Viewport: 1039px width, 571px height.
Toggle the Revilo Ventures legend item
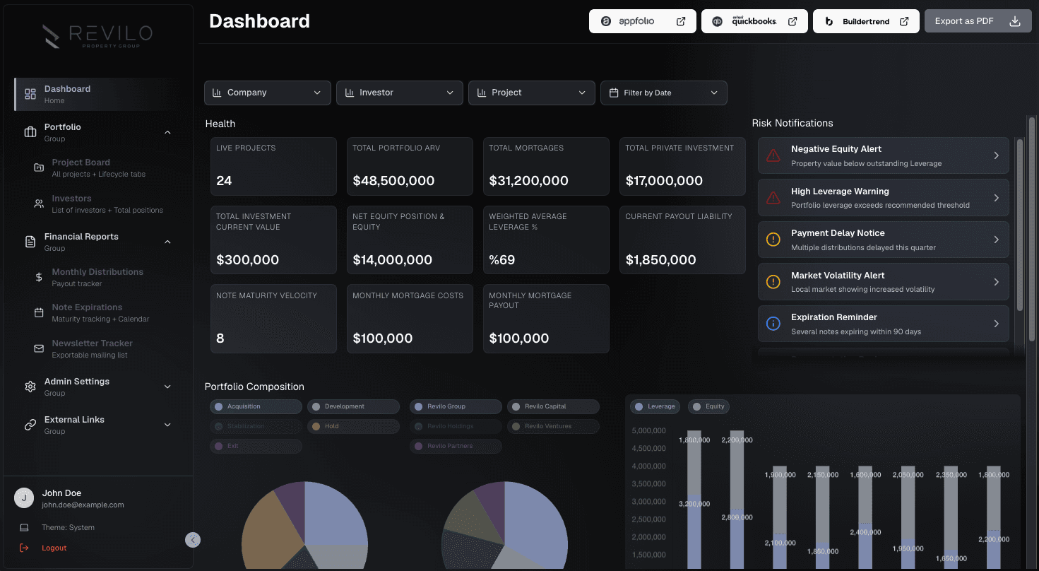click(553, 426)
